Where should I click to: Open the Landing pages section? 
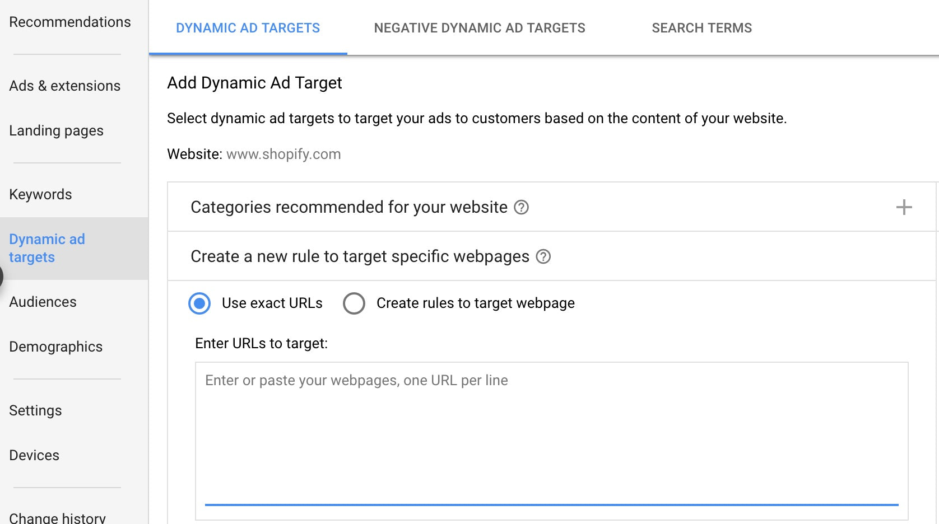coord(56,130)
